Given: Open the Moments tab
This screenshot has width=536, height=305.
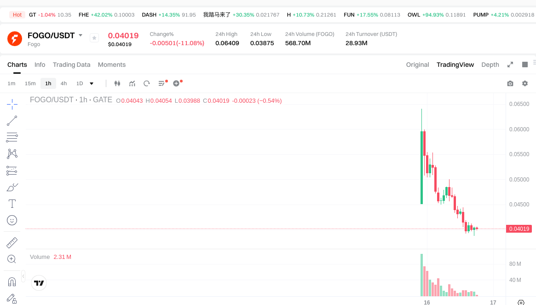Looking at the screenshot, I should pyautogui.click(x=111, y=65).
